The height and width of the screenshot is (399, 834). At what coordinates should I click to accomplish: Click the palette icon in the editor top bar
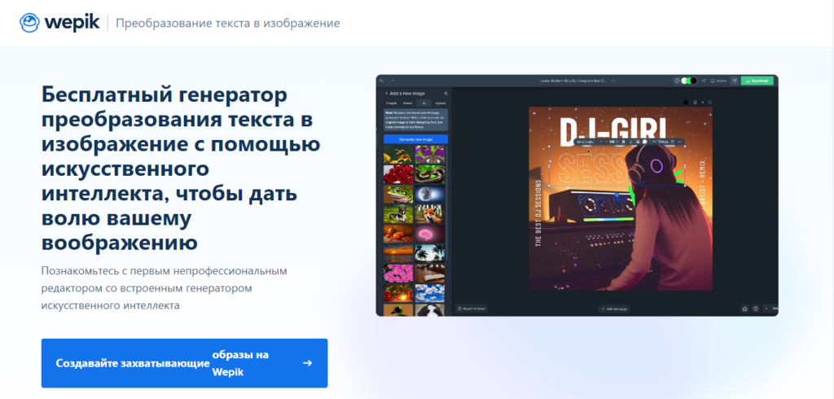(677, 81)
